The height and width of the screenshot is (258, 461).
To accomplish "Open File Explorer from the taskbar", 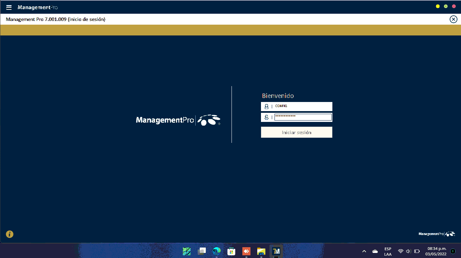I will tap(261, 251).
